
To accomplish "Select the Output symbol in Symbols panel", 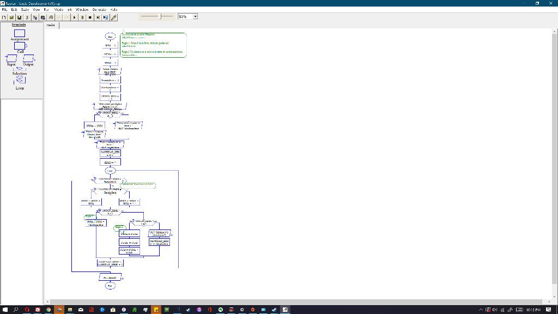I will [x=29, y=59].
